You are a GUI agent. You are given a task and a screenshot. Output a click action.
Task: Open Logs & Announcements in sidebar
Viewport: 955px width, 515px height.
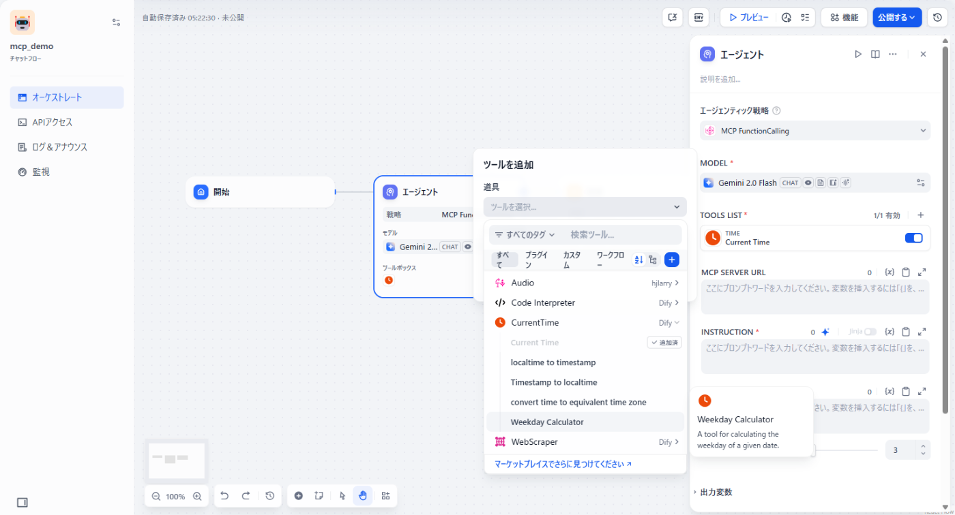(67, 147)
